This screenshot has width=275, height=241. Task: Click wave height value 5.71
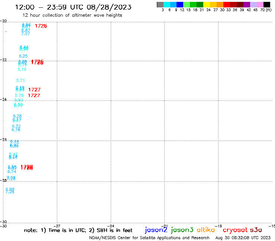point(20,80)
